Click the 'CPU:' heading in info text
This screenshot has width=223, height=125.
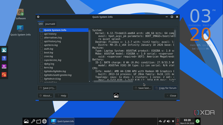(x=95, y=68)
